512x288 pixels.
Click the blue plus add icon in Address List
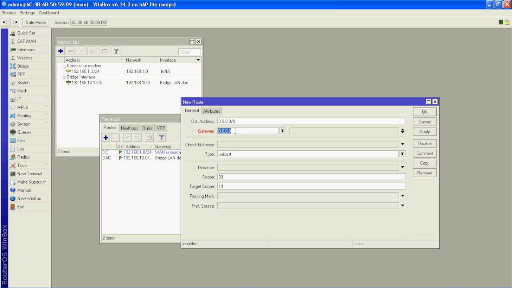click(x=60, y=51)
